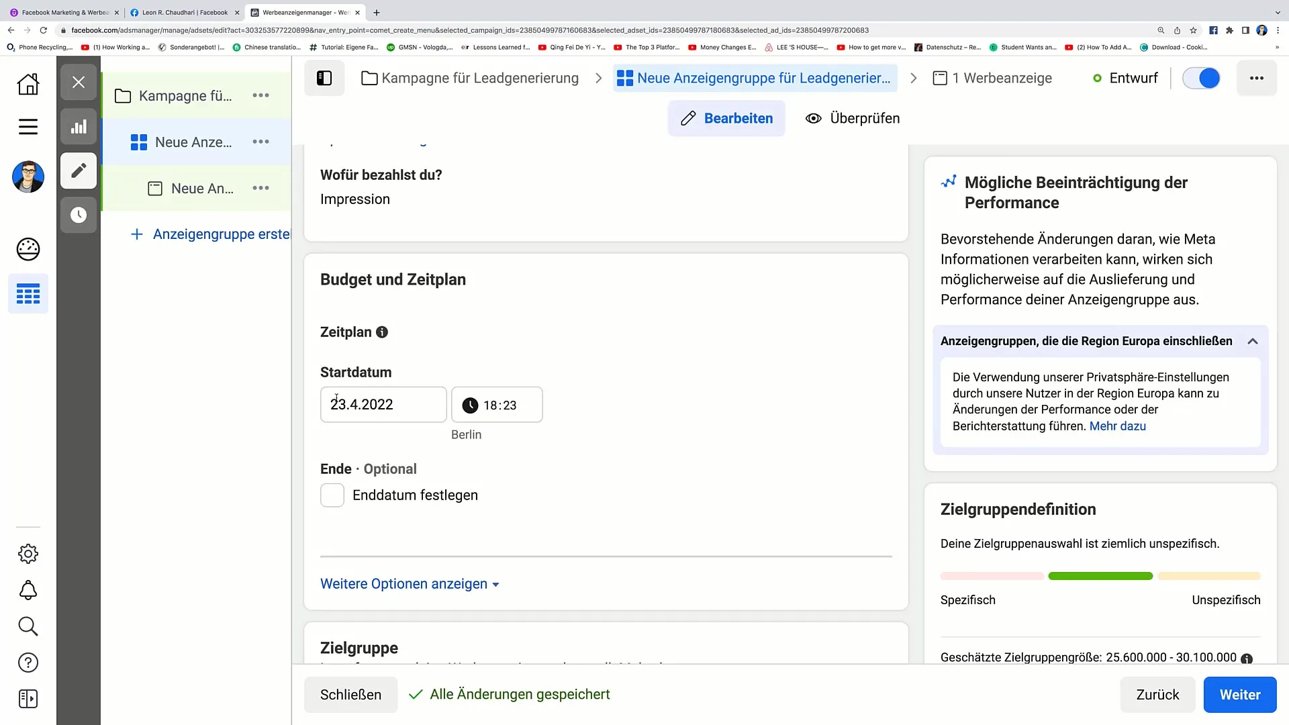Open options dots for Kampagne fü... row
The image size is (1289, 725).
261,96
